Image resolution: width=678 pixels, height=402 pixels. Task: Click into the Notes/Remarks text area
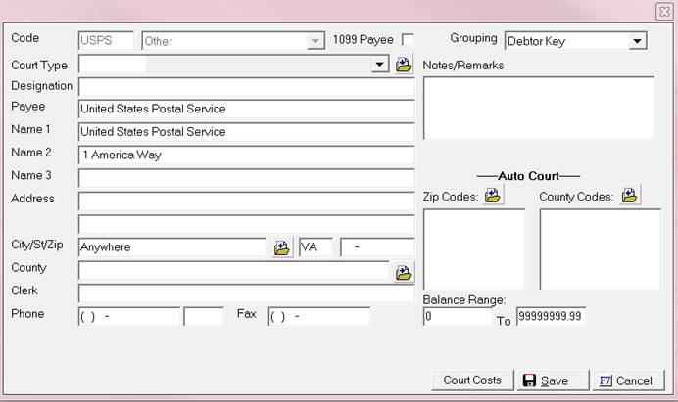tap(538, 108)
